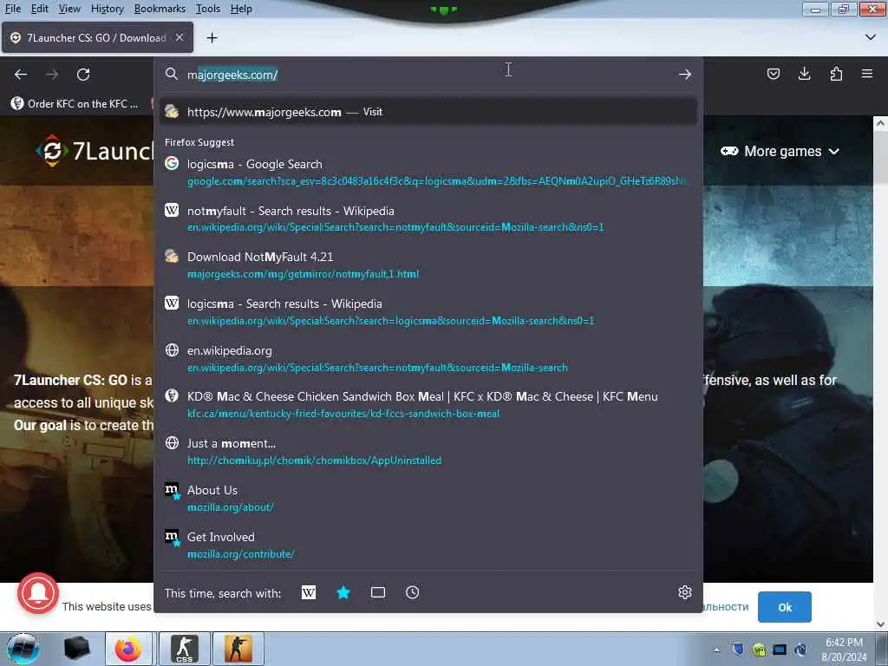
Task: Open the View menu
Action: [69, 9]
